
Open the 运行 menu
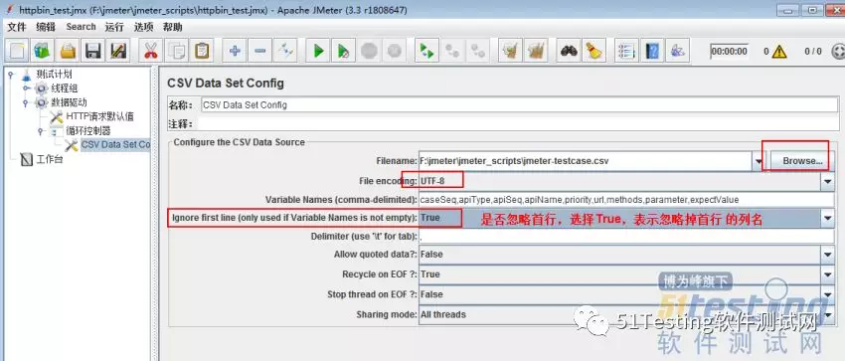pos(114,27)
